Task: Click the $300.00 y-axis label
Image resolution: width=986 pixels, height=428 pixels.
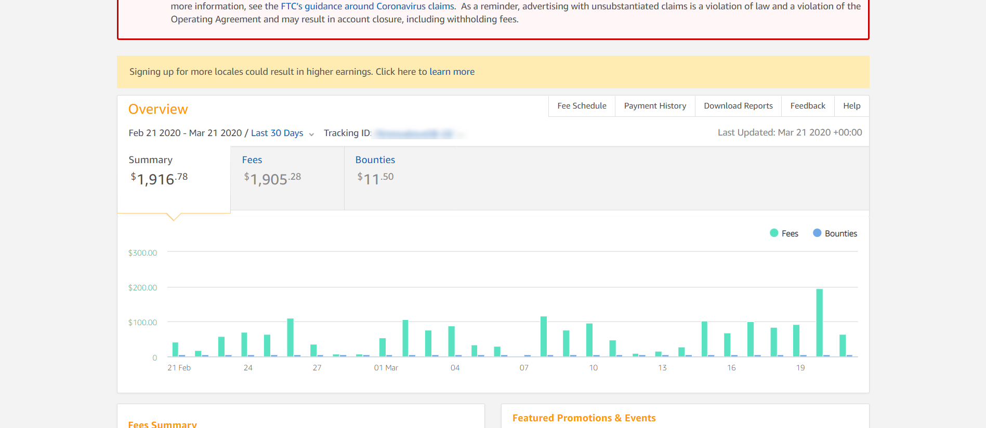Action: click(142, 253)
